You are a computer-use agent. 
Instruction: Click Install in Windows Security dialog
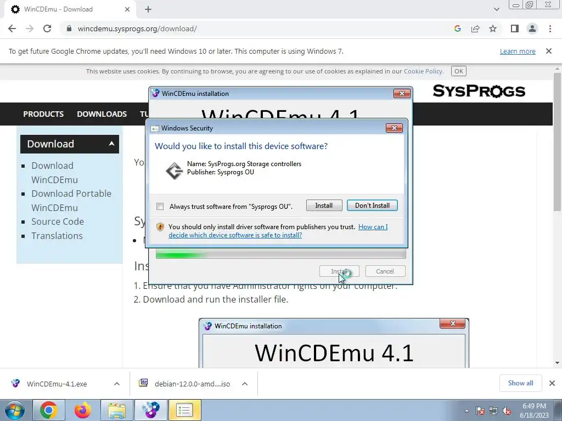click(324, 206)
